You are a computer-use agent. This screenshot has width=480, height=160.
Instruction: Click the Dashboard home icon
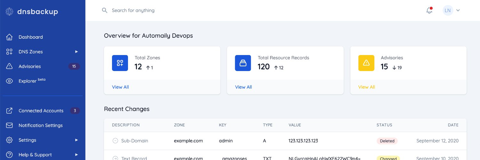(9, 37)
